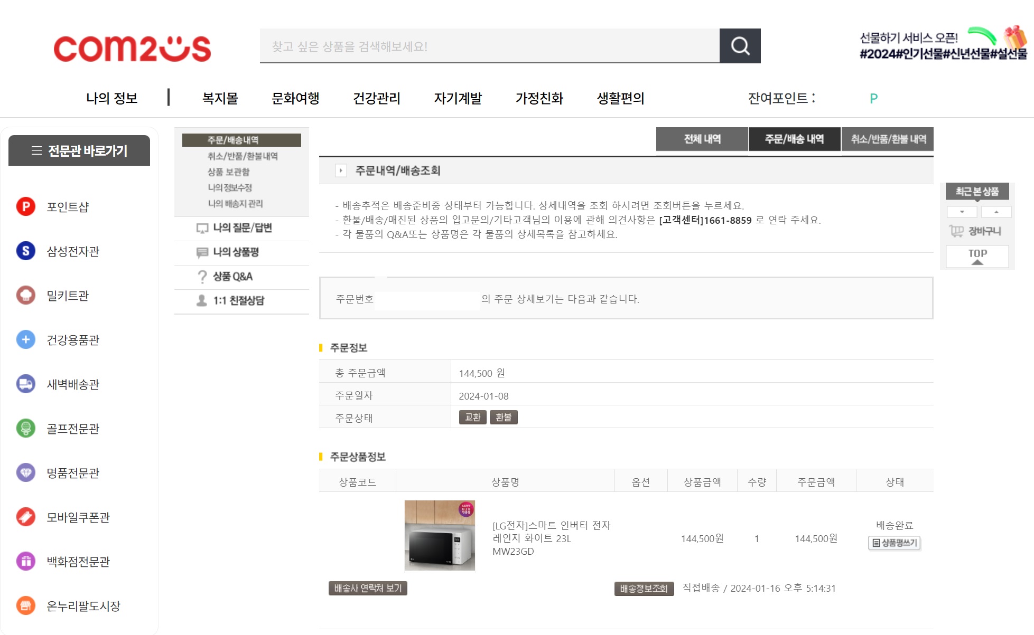Viewport: 1034px width, 635px height.
Task: Click the 잔여포인트 P indicator
Action: (x=873, y=99)
